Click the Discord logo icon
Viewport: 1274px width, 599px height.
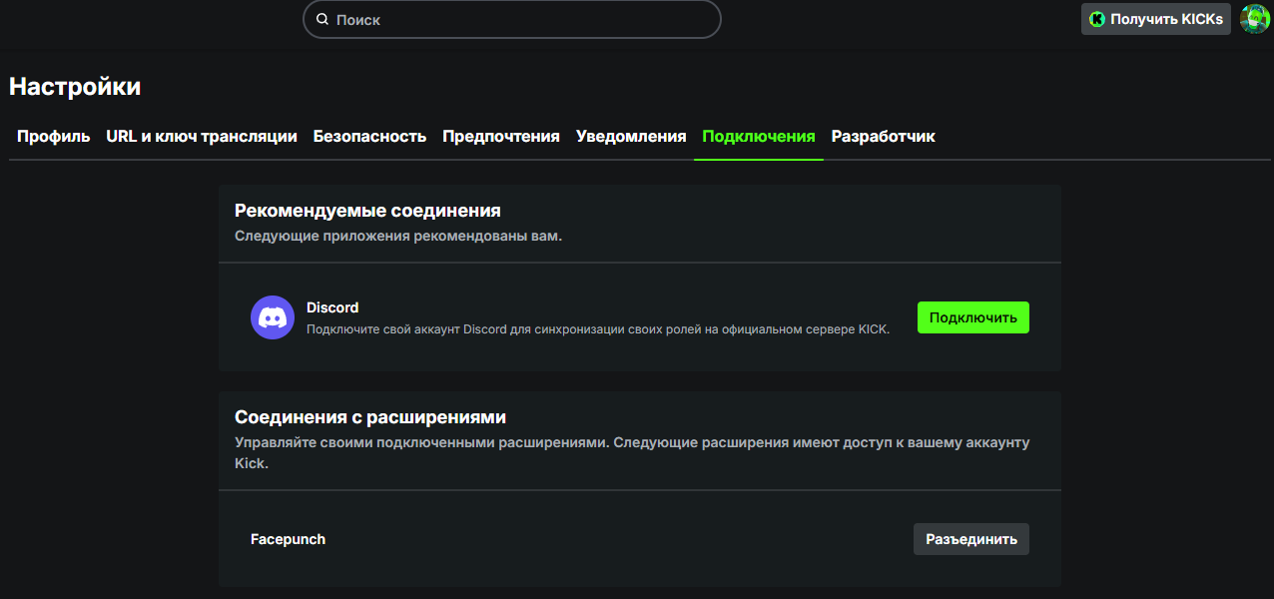coord(273,317)
